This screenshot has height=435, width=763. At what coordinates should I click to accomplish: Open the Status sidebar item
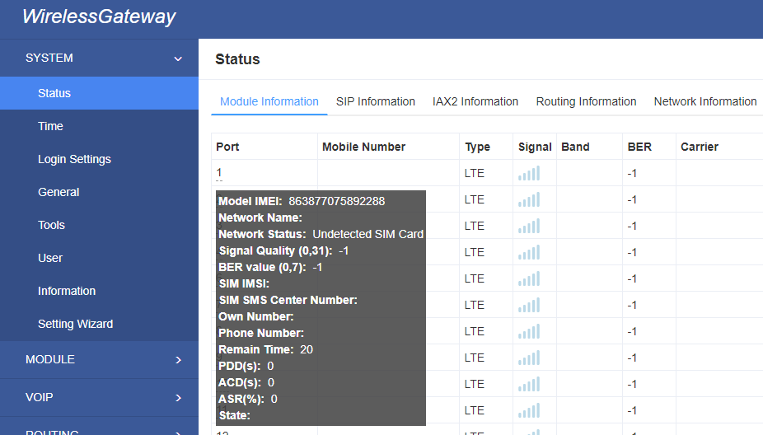(x=99, y=93)
